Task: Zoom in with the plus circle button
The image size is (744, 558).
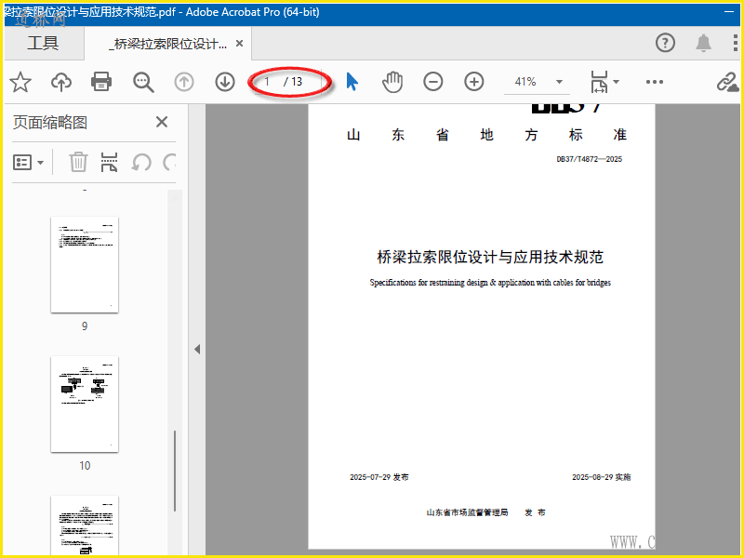Action: pos(474,82)
